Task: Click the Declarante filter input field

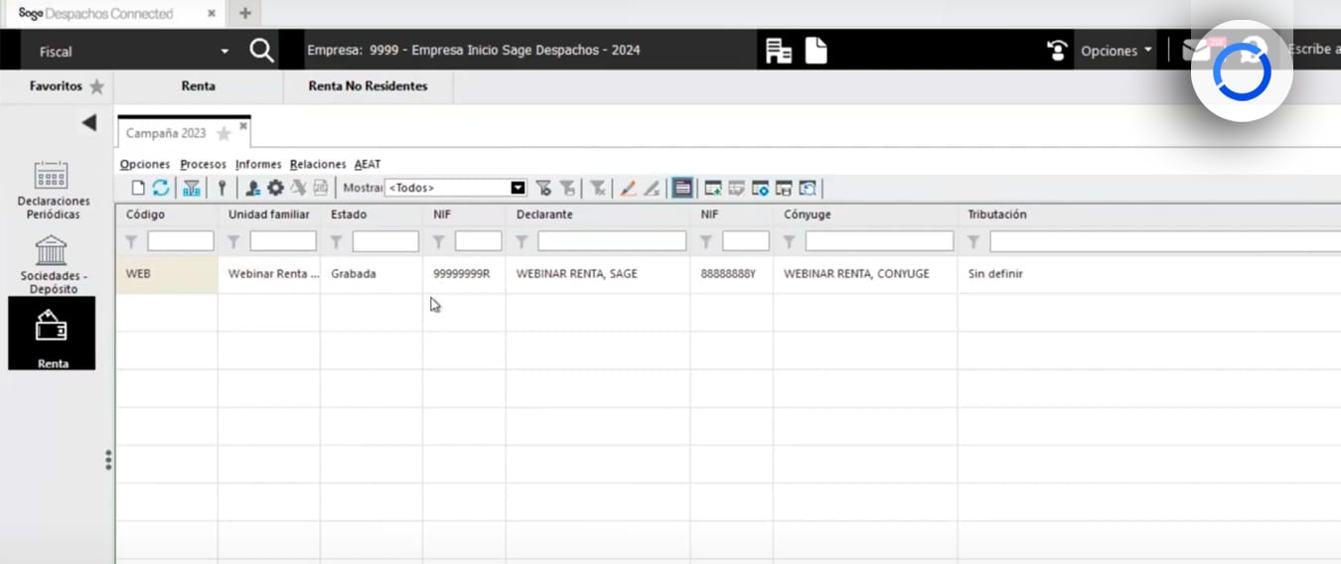Action: [611, 241]
